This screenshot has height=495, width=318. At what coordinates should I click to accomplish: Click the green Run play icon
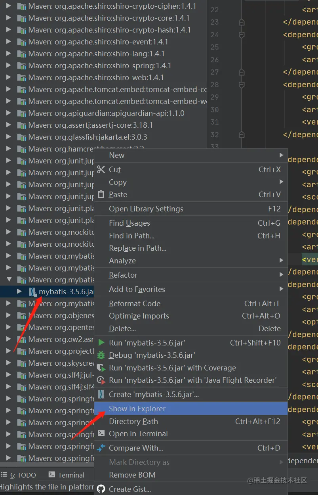tap(101, 343)
